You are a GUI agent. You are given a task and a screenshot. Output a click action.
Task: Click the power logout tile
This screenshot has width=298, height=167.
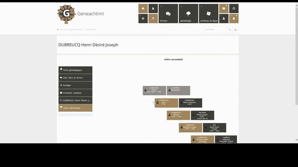point(234,8)
